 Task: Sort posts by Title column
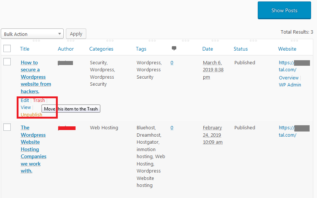24,49
